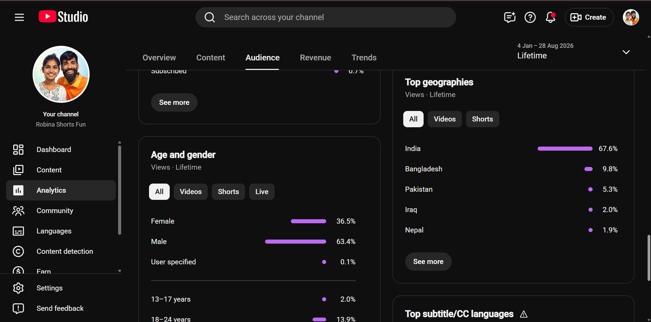The height and width of the screenshot is (322, 651).
Task: Click the Pakistan row label
Action: 419,189
